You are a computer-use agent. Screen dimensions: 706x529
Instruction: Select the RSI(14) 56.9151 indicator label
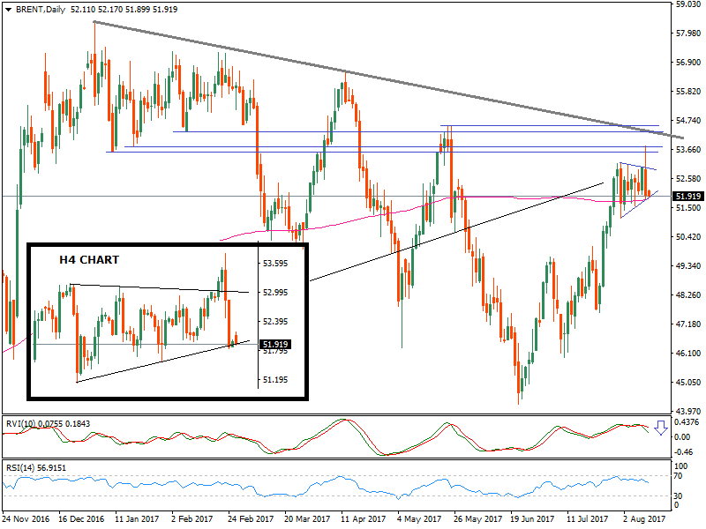click(36, 468)
